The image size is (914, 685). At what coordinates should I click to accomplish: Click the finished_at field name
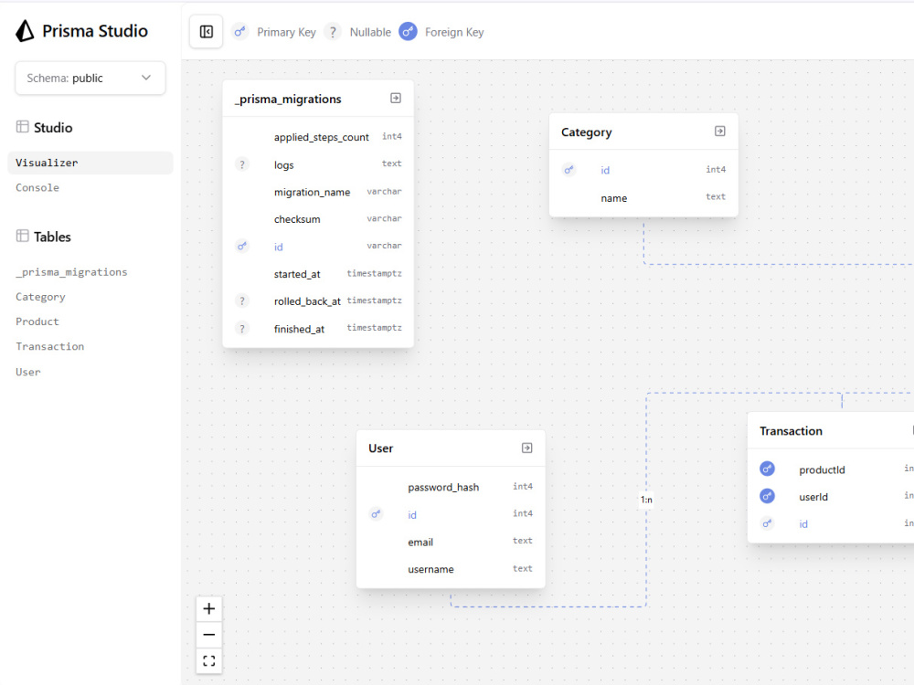(299, 329)
